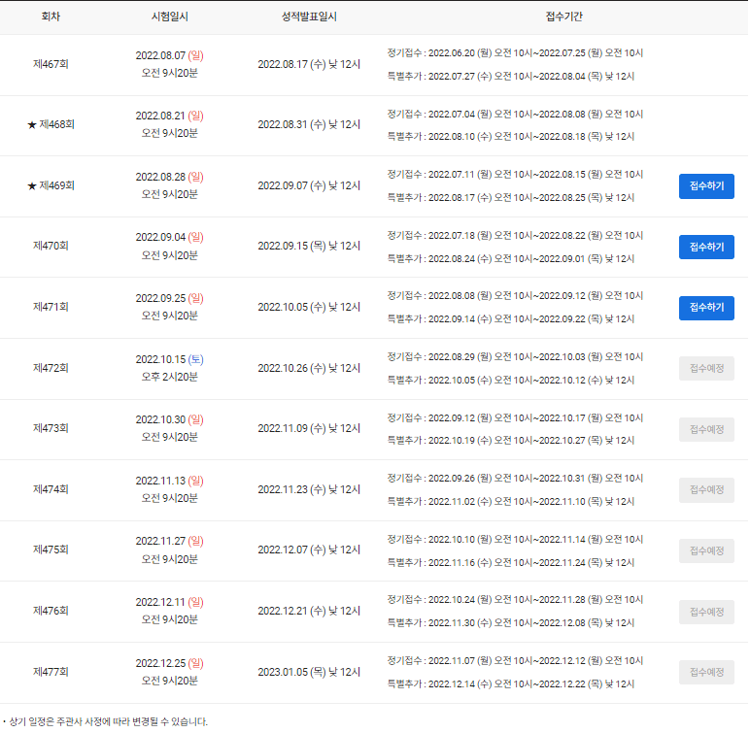Image resolution: width=750 pixels, height=733 pixels.
Task: Click the 제467회 row label
Action: (x=51, y=64)
